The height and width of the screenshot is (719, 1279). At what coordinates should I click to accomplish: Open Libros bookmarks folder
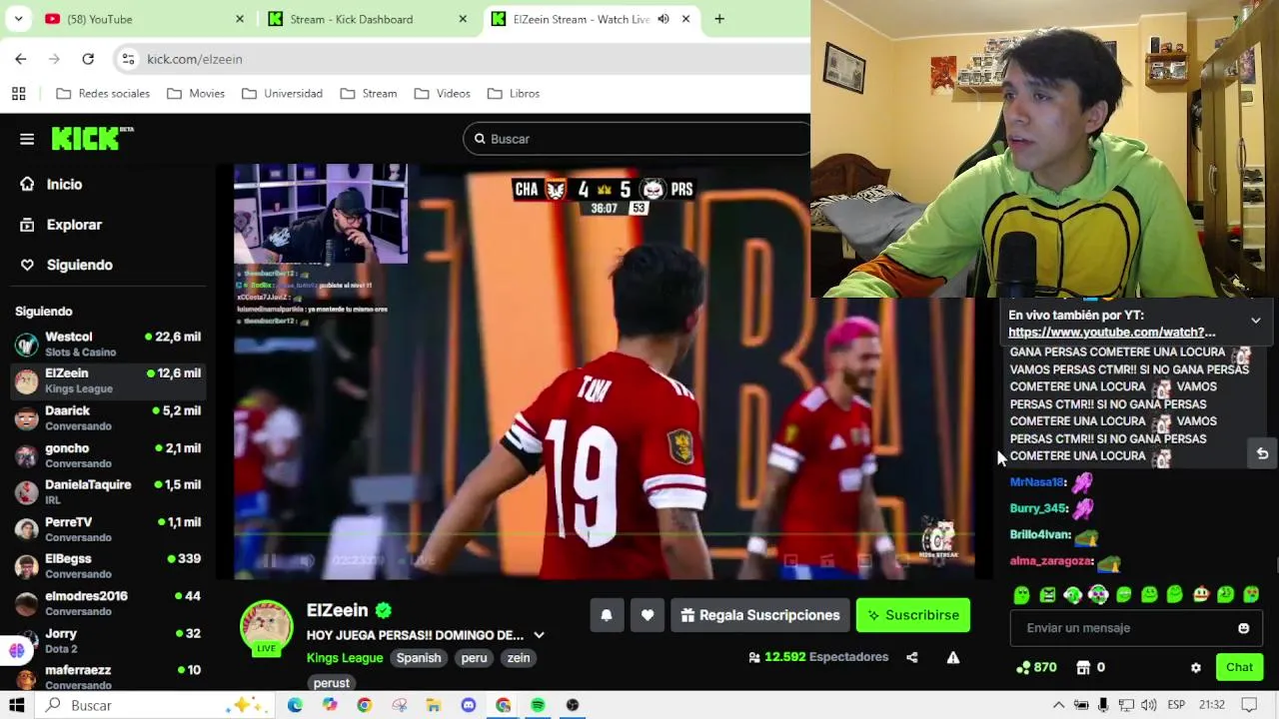[x=514, y=94]
